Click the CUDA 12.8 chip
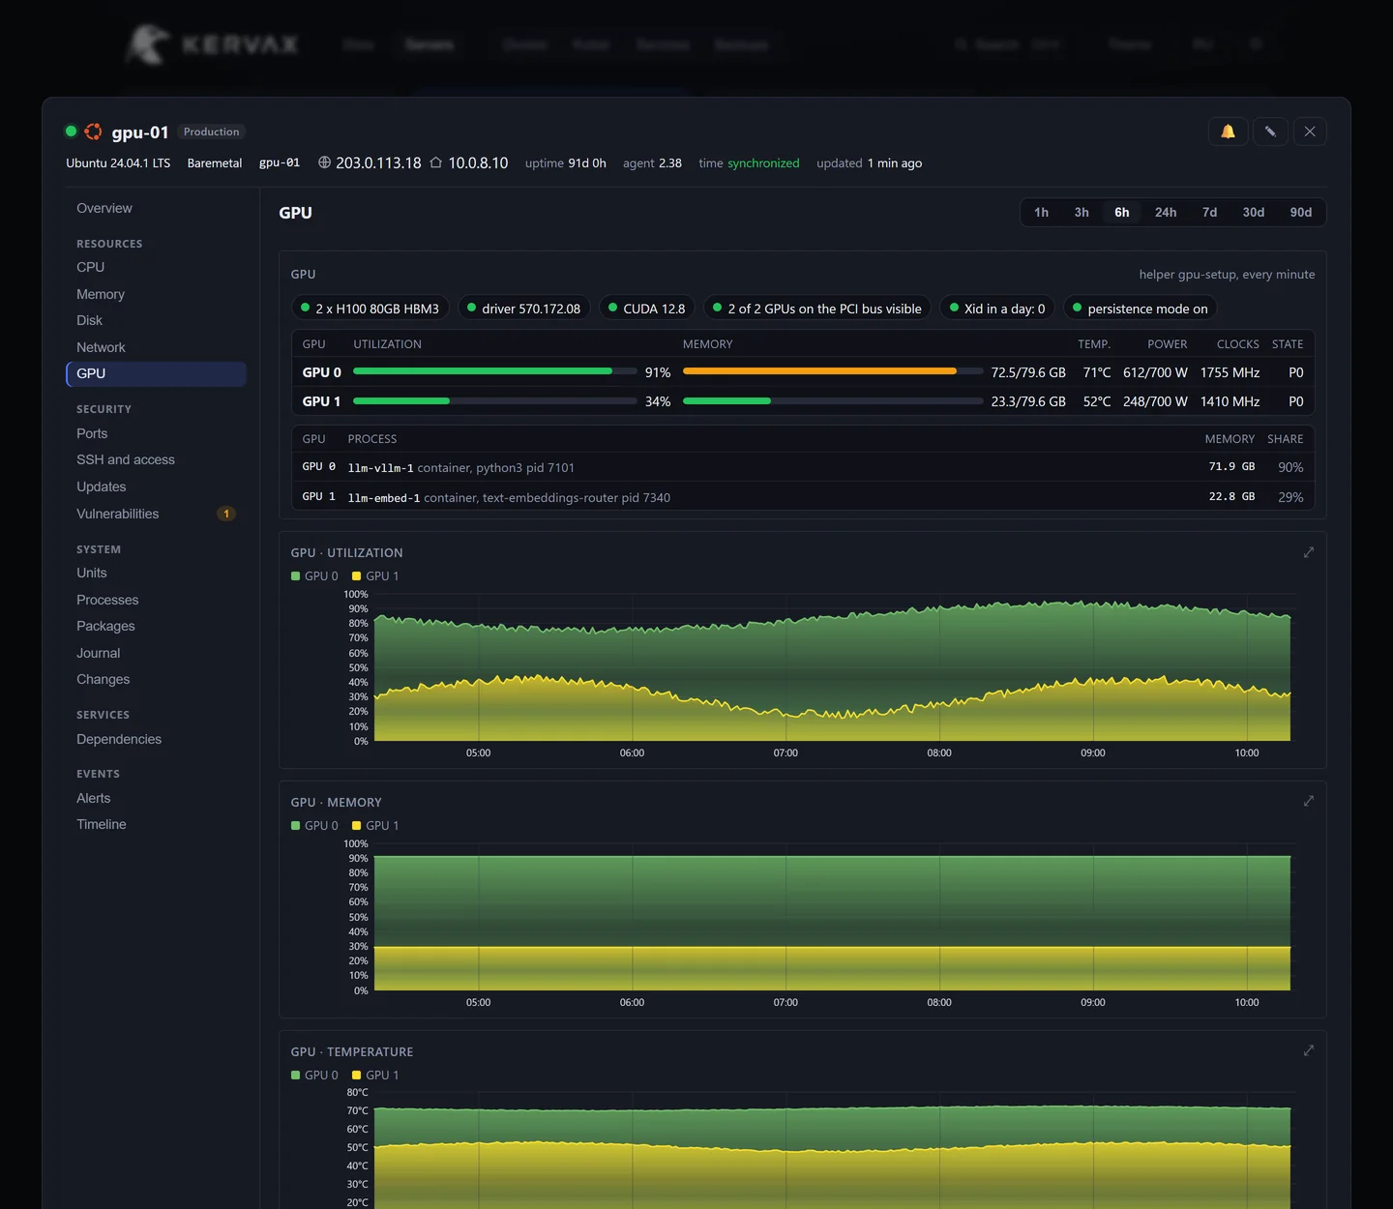This screenshot has width=1393, height=1209. point(646,309)
